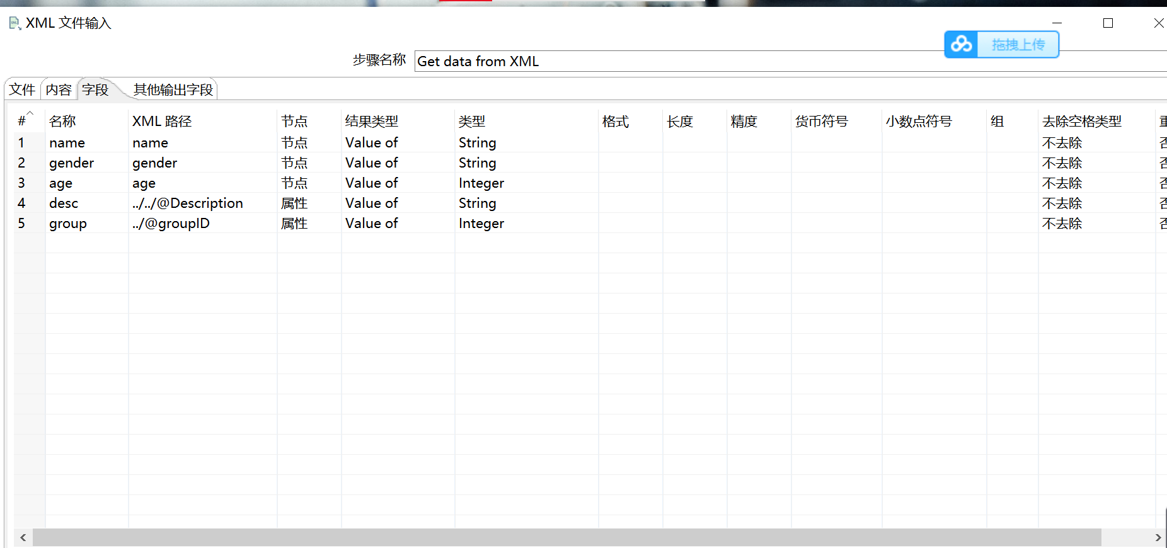This screenshot has height=548, width=1167.
Task: Open the 其他输出字段 tab
Action: coord(173,89)
